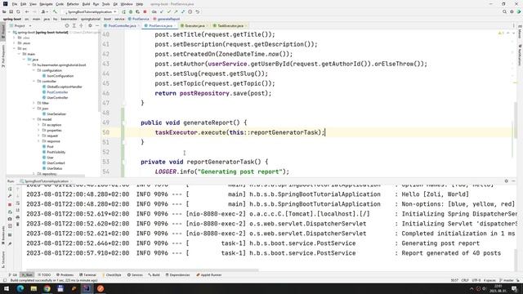Open the Refactor menu
The image size is (523, 294).
[73, 4]
